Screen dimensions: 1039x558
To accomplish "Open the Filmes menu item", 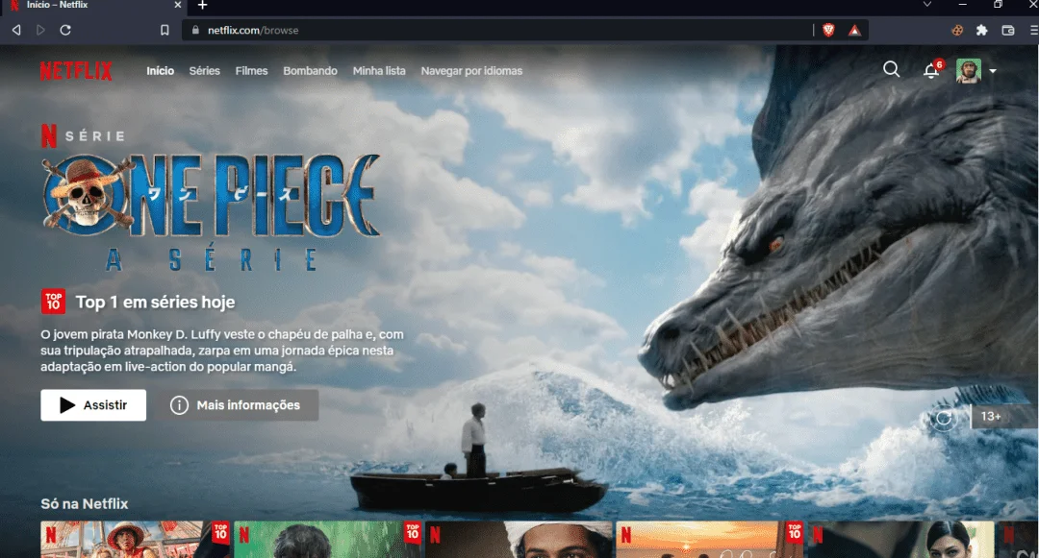I will [x=251, y=71].
